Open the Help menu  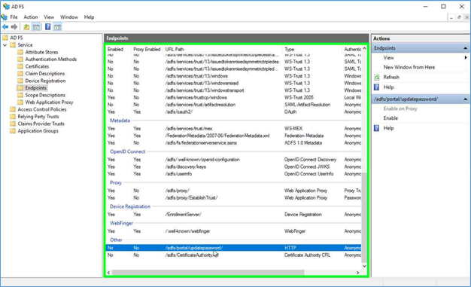pos(89,17)
